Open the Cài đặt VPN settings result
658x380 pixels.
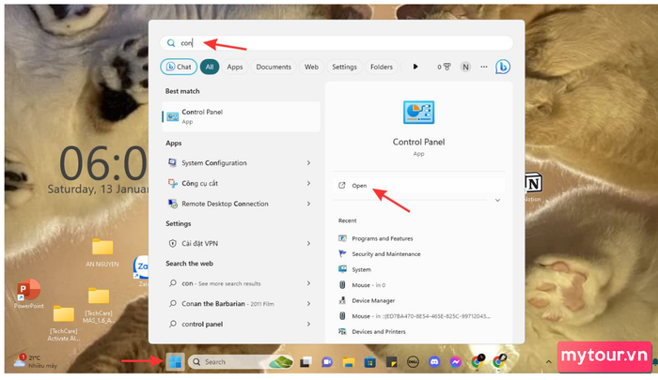click(x=233, y=243)
